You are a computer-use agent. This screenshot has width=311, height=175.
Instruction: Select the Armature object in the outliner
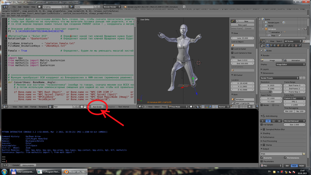tap(272, 28)
